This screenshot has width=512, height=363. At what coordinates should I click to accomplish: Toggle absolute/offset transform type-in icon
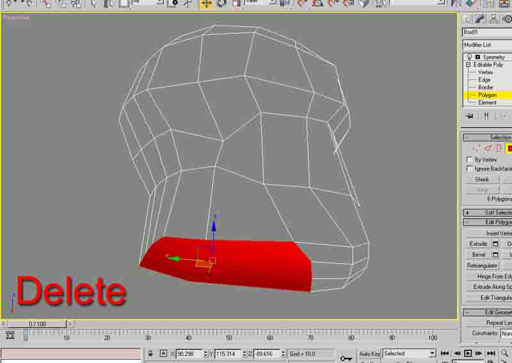pyautogui.click(x=164, y=353)
